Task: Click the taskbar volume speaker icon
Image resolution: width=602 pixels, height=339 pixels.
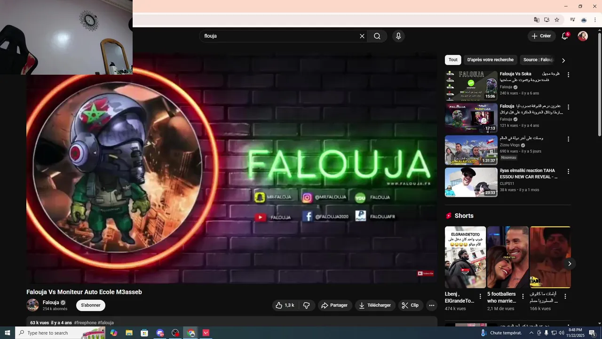Action: [x=561, y=333]
